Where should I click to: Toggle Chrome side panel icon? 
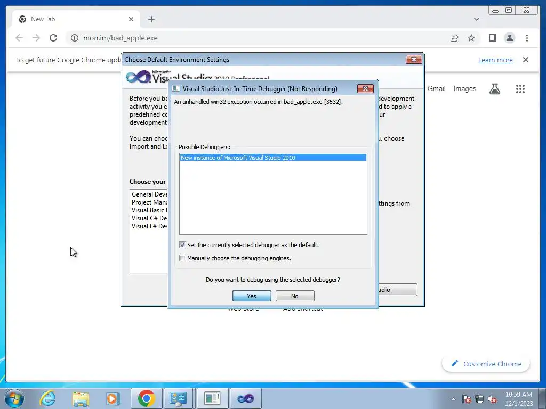click(x=492, y=38)
